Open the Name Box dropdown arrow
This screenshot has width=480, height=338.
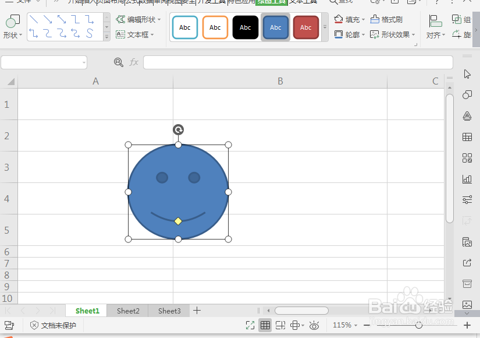[84, 62]
